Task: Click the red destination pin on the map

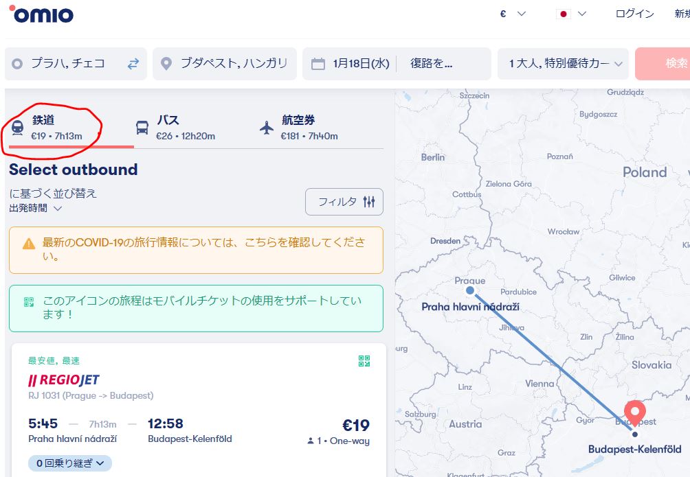Action: click(634, 413)
